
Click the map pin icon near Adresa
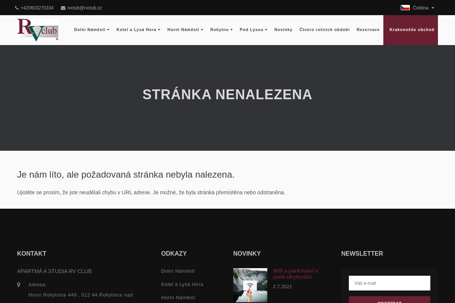pos(19,284)
